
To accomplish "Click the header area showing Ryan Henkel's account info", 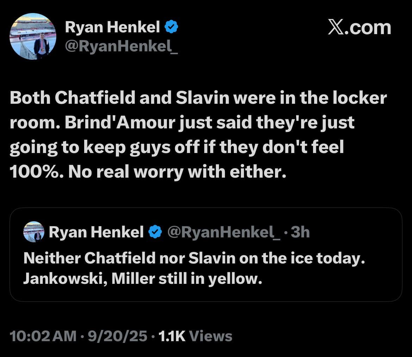I will 106,35.
